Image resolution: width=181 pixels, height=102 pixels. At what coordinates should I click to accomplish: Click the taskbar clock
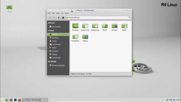pyautogui.click(x=178, y=100)
